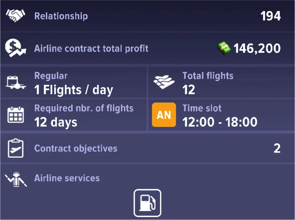Screen dimensions: 295x220
Task: Click the clipboard Contract objectives icon
Action: [x=16, y=148]
